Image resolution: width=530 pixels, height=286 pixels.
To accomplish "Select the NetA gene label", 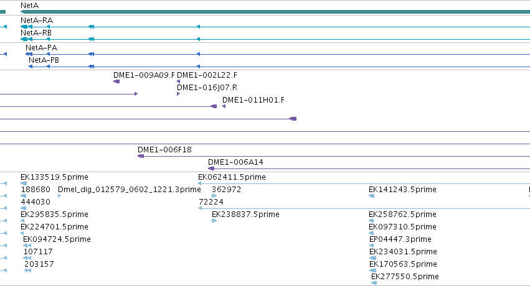I will [29, 6].
